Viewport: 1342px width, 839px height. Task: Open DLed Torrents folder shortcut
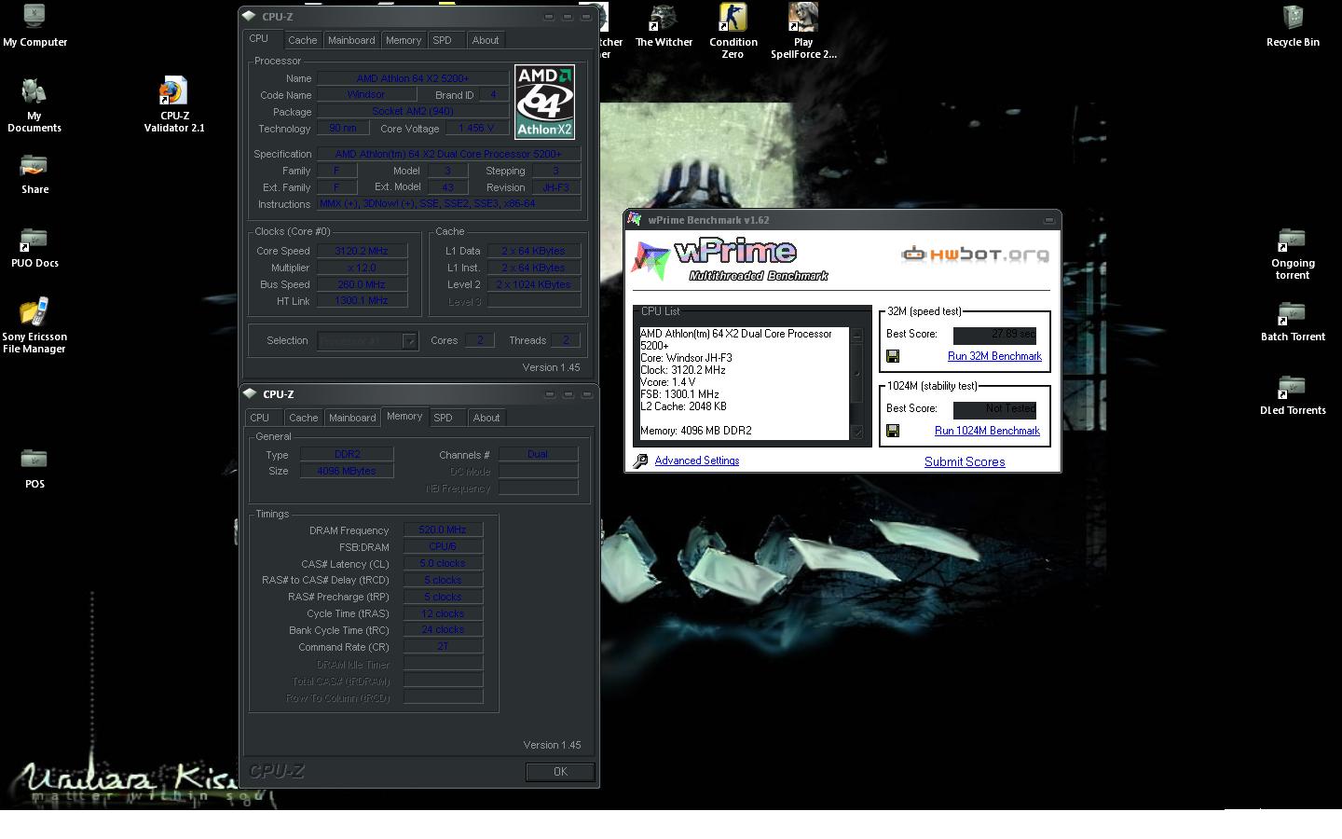[1293, 394]
